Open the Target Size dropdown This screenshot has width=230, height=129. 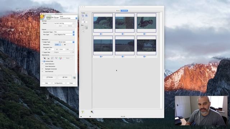click(62, 52)
